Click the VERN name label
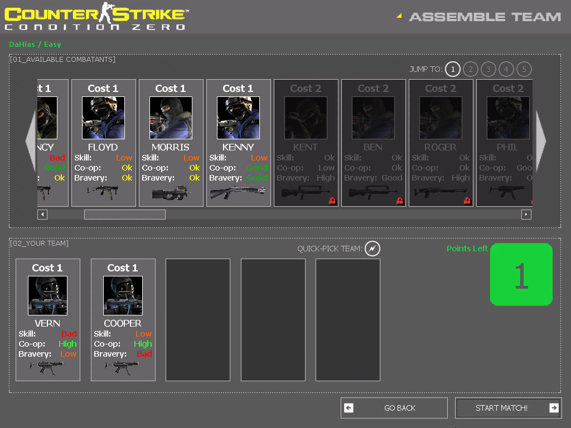Image resolution: width=571 pixels, height=428 pixels. point(47,324)
